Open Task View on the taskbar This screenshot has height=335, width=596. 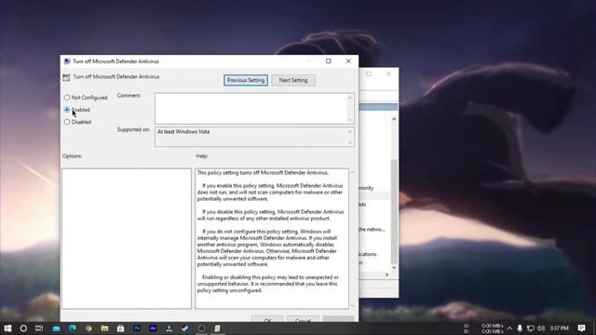[39, 328]
